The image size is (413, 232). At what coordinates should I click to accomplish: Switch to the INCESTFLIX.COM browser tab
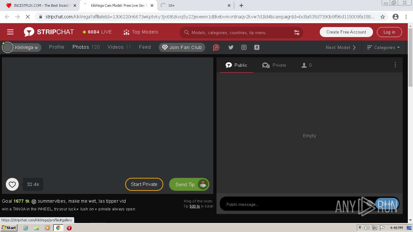click(41, 5)
